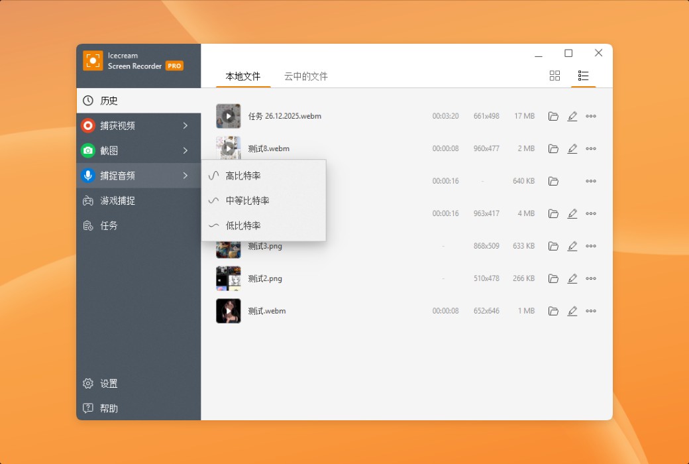Switch to grid view layout
This screenshot has width=689, height=464.
555,76
